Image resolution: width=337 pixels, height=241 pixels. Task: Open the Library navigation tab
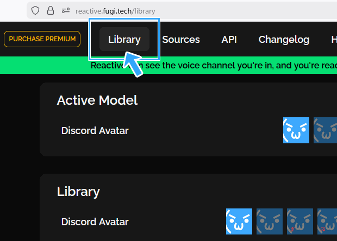(124, 39)
